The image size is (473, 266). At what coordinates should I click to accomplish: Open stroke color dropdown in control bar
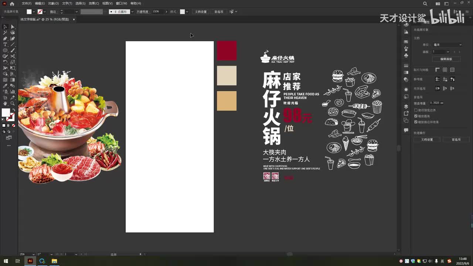click(45, 12)
